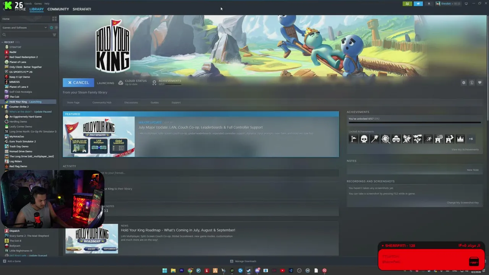489x275 pixels.
Task: Open July Major Update featured thumbnail
Action: coord(99,137)
